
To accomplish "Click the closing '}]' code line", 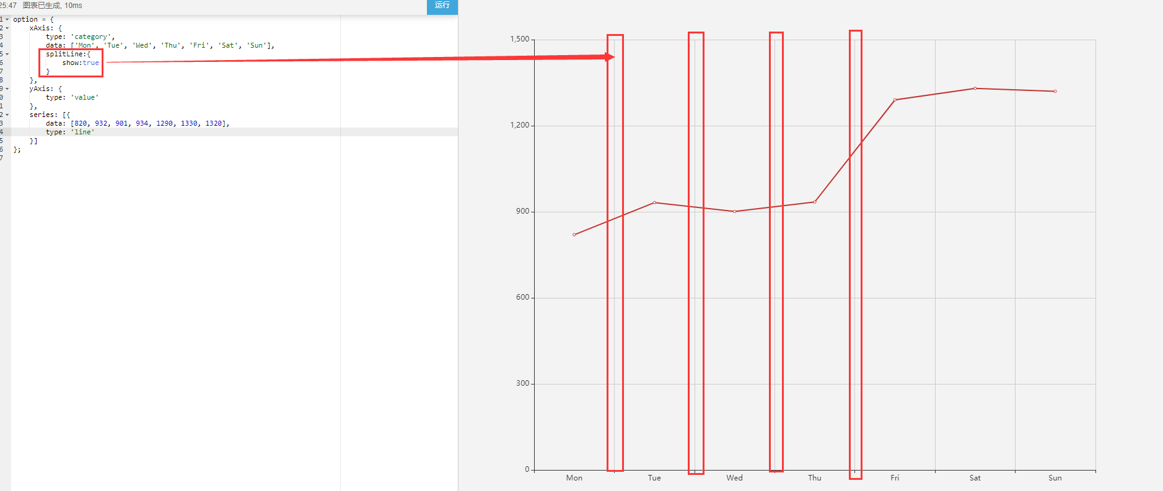I will tap(33, 141).
